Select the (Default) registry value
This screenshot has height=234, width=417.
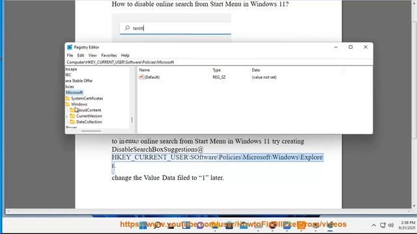coord(152,77)
